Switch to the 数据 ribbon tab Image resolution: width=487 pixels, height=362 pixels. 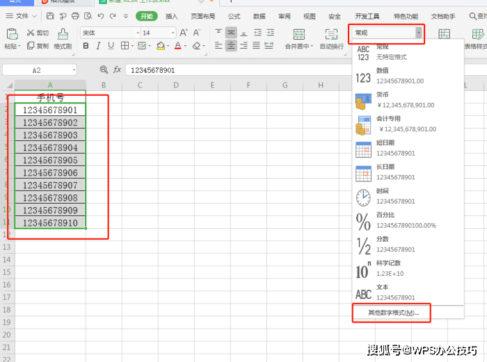259,16
